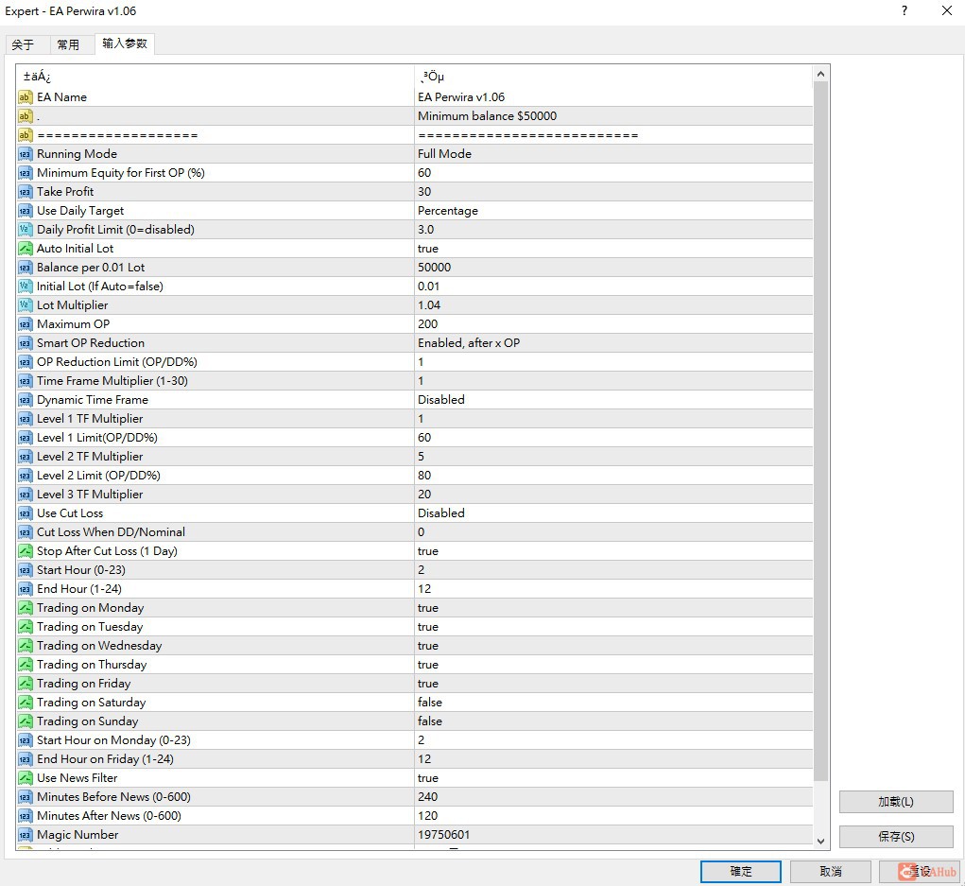Click the 保存(S) save button

pos(895,836)
